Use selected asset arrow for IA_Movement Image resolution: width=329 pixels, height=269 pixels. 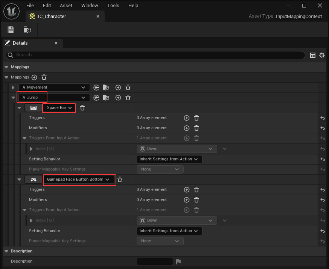pyautogui.click(x=96, y=88)
